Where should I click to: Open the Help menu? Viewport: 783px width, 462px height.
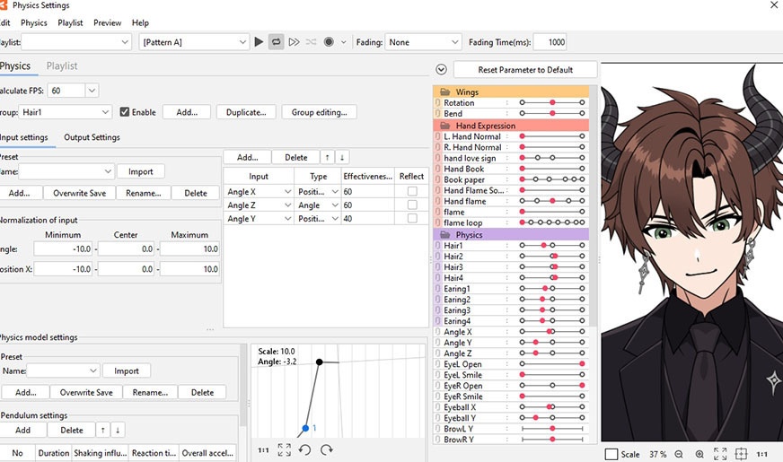140,22
